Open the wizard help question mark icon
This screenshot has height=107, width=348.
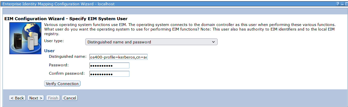pos(338,4)
